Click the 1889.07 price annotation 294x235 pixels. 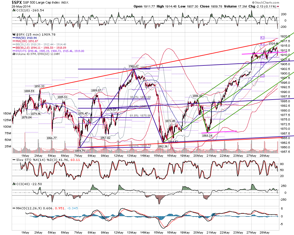coord(96,90)
